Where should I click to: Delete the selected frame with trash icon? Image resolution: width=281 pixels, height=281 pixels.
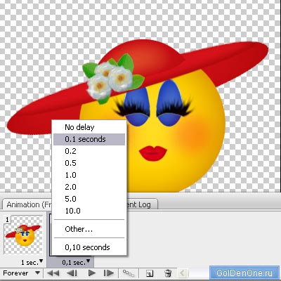tap(168, 273)
